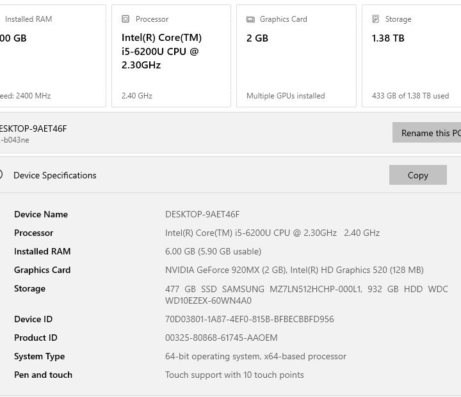This screenshot has height=397, width=461.
Task: Expand the Device Specifications section header
Action: [x=55, y=175]
